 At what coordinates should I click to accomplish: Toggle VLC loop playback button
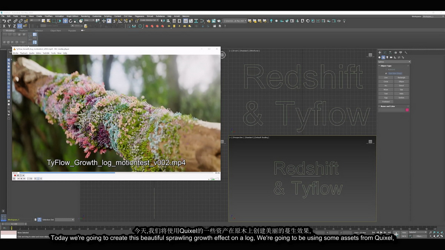tap(38, 179)
